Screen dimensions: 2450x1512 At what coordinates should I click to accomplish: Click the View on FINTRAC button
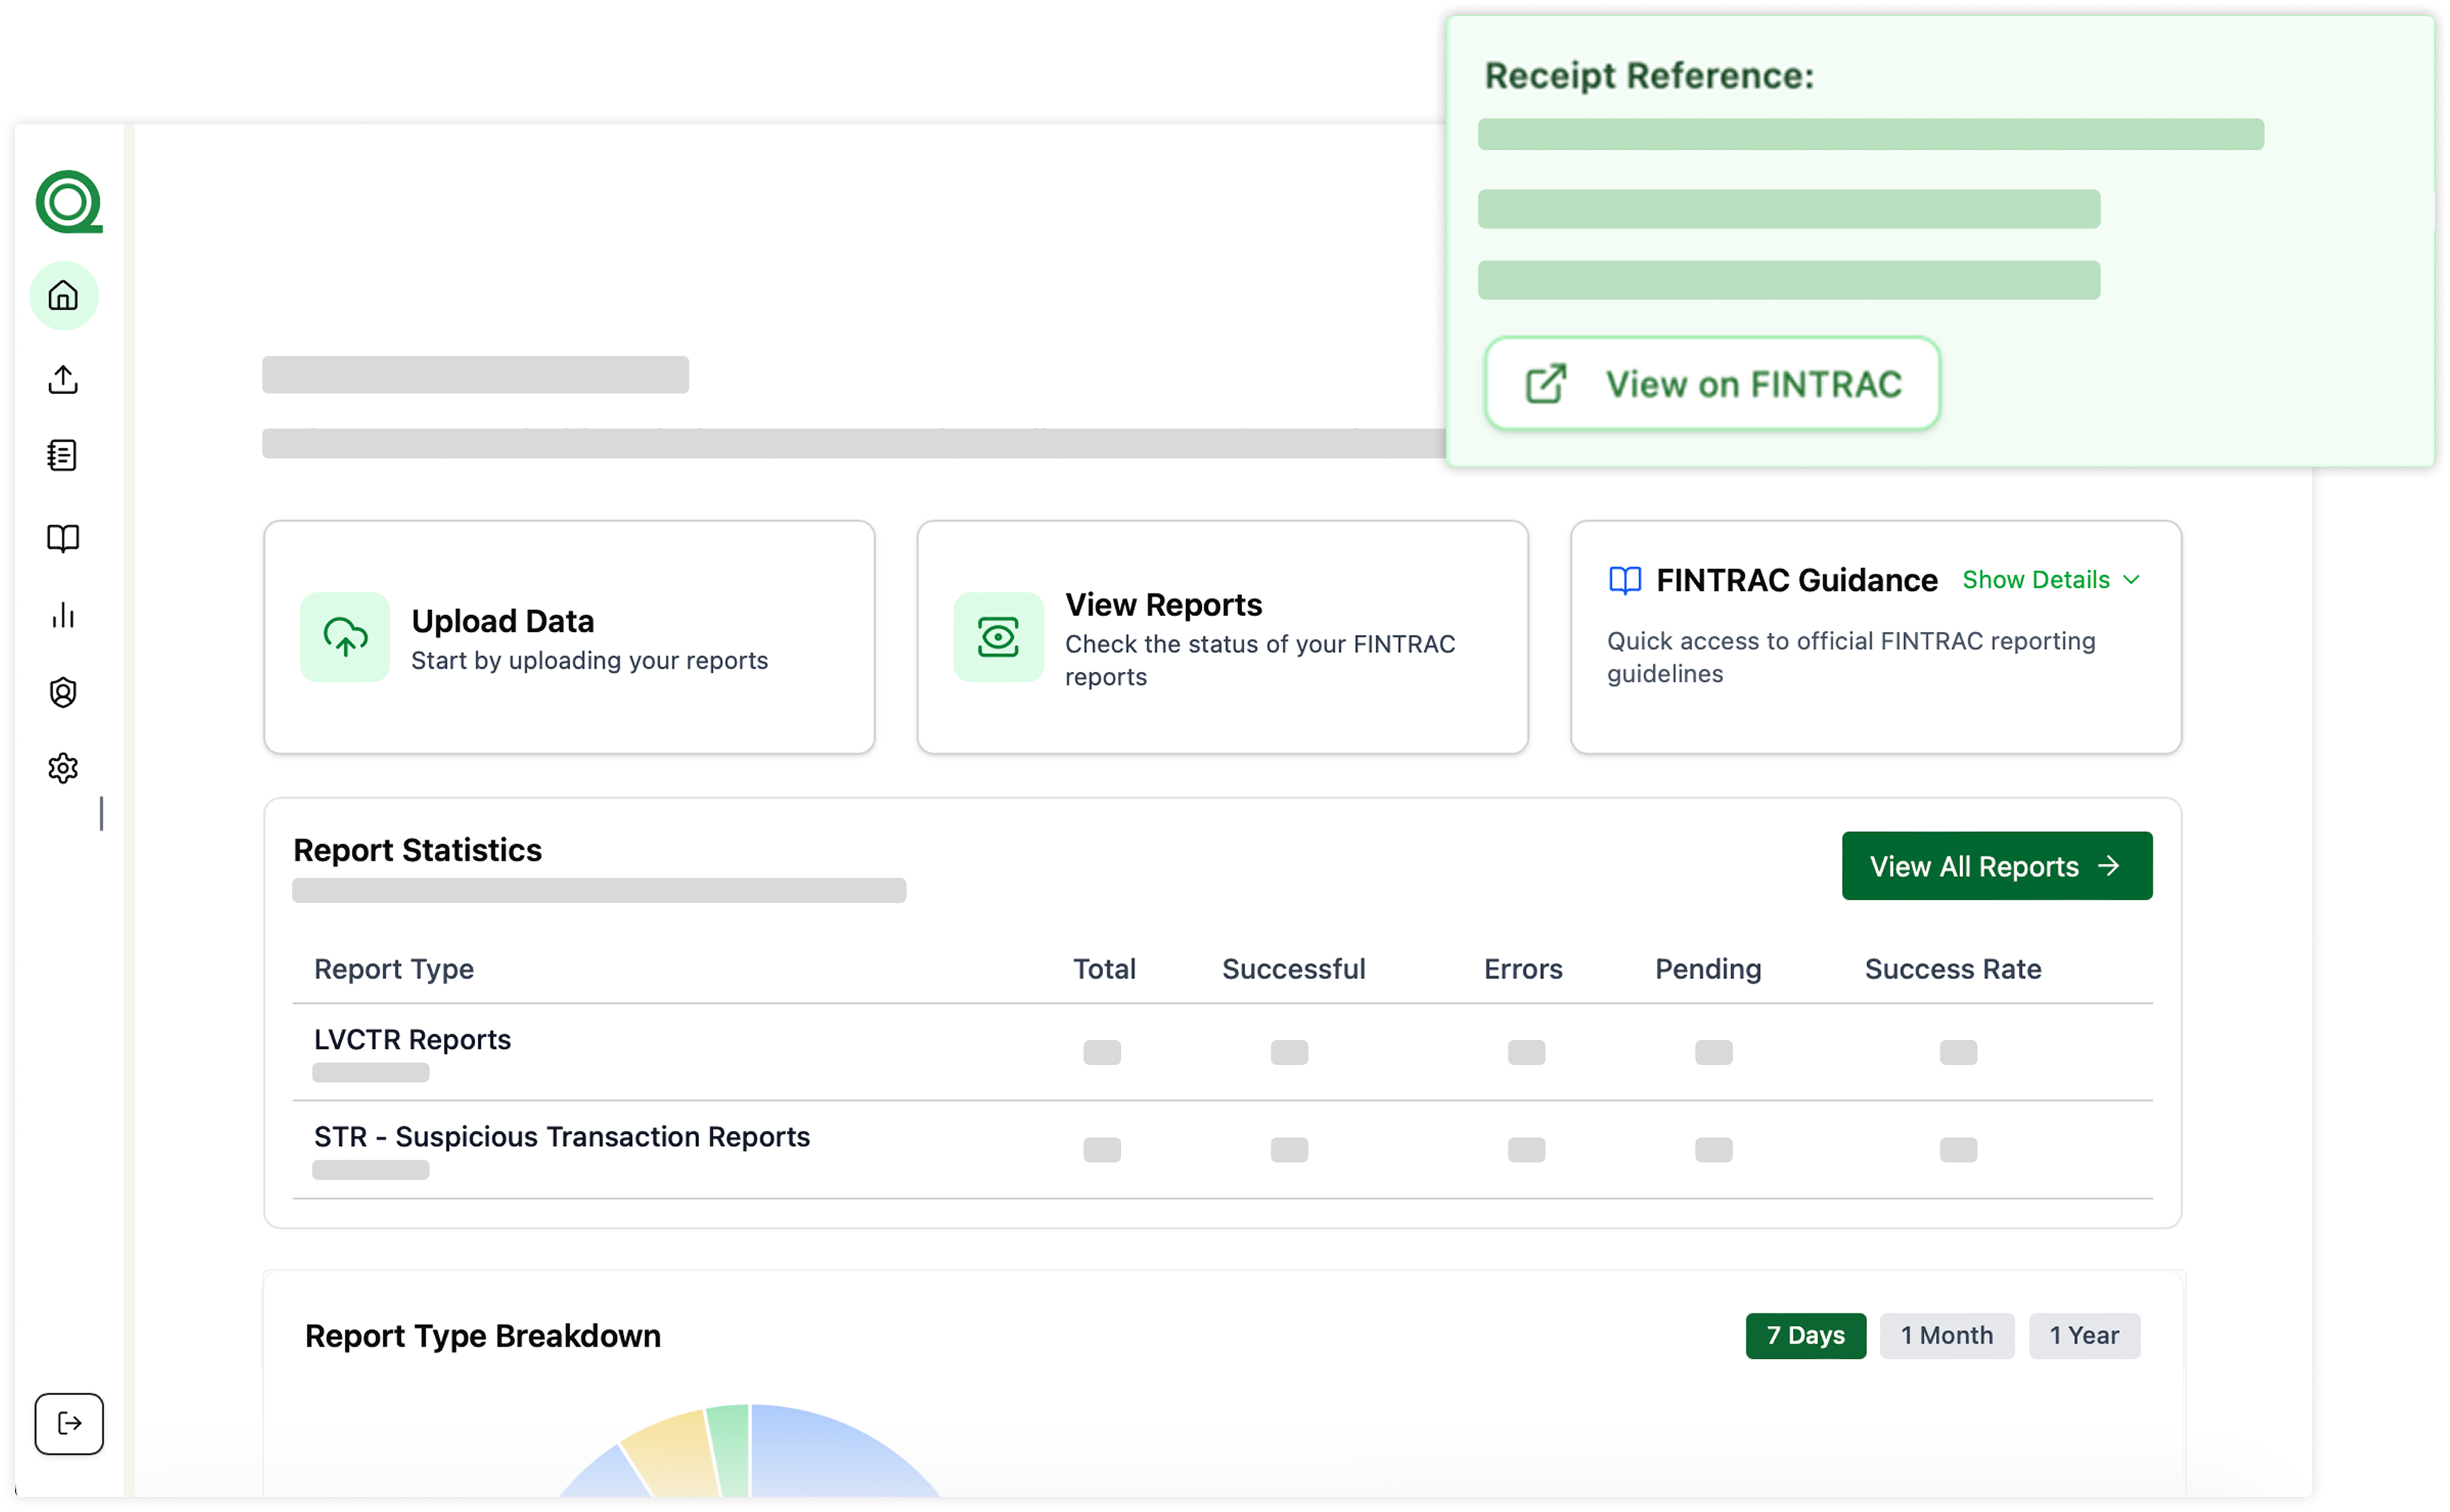[x=1712, y=384]
